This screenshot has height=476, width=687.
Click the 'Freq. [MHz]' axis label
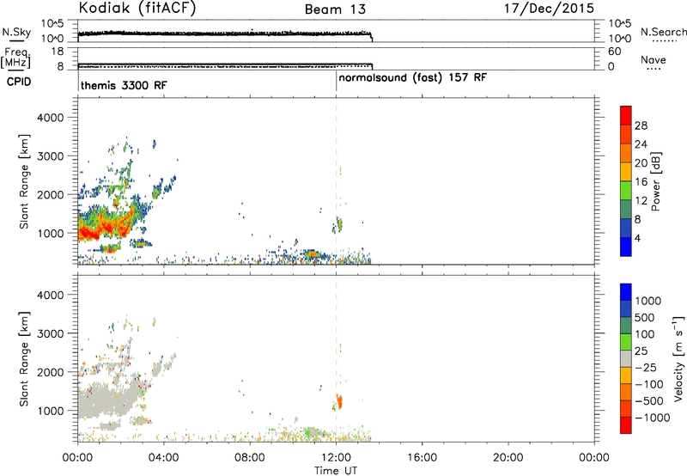pos(15,58)
